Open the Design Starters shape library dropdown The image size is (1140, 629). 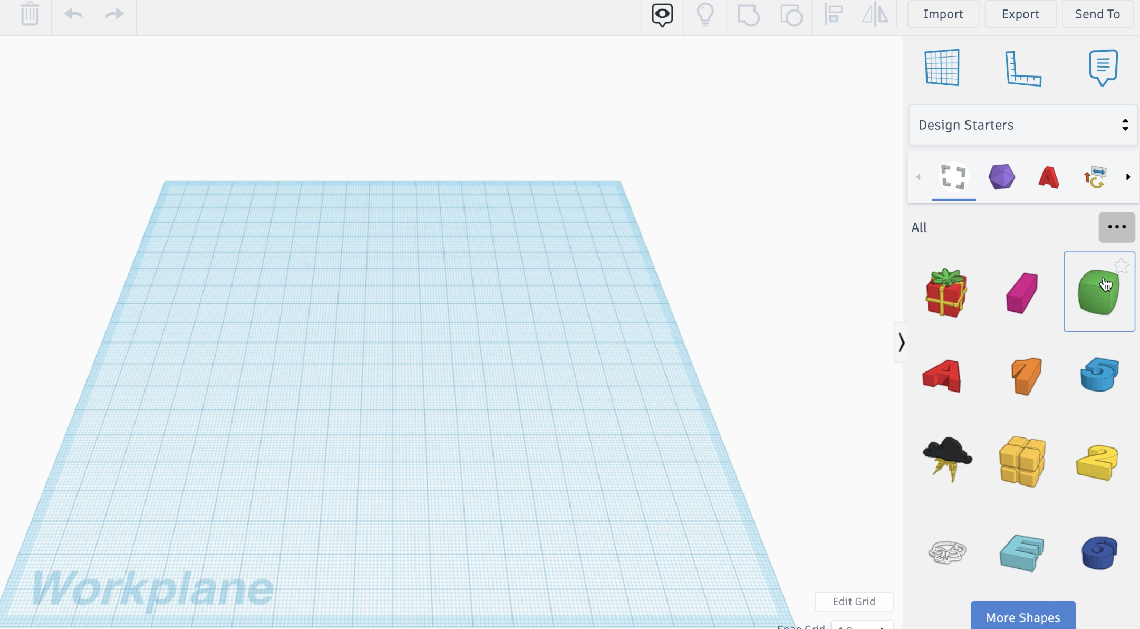[1023, 125]
